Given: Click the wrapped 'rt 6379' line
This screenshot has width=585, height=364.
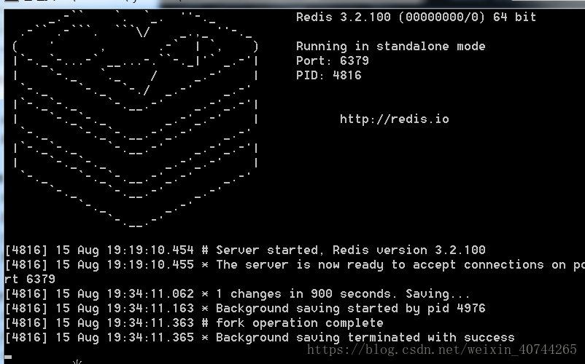Looking at the screenshot, I should click(30, 279).
